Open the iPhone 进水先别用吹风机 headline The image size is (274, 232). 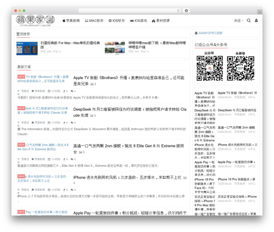[x=127, y=177]
